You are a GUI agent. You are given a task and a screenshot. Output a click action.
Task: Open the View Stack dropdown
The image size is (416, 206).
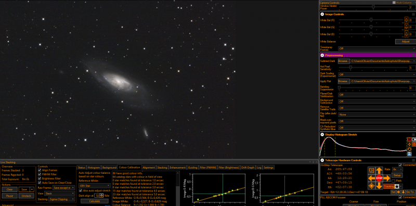click(60, 194)
